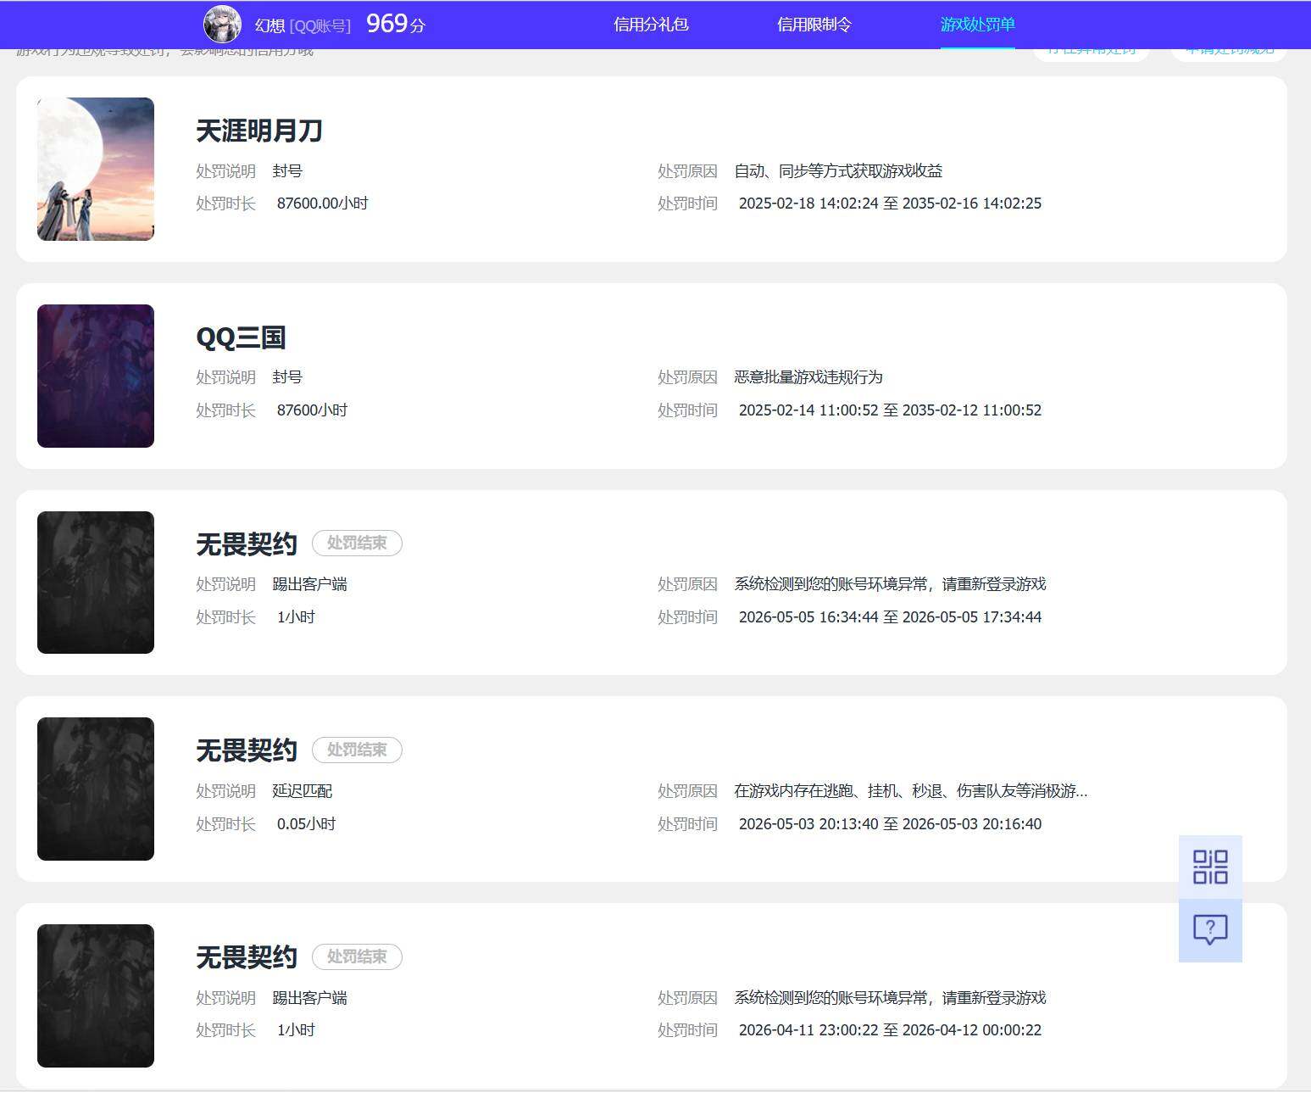Screen dimensions: 1311x1093
Task: Click the QQ三国 game title
Action: pos(241,337)
